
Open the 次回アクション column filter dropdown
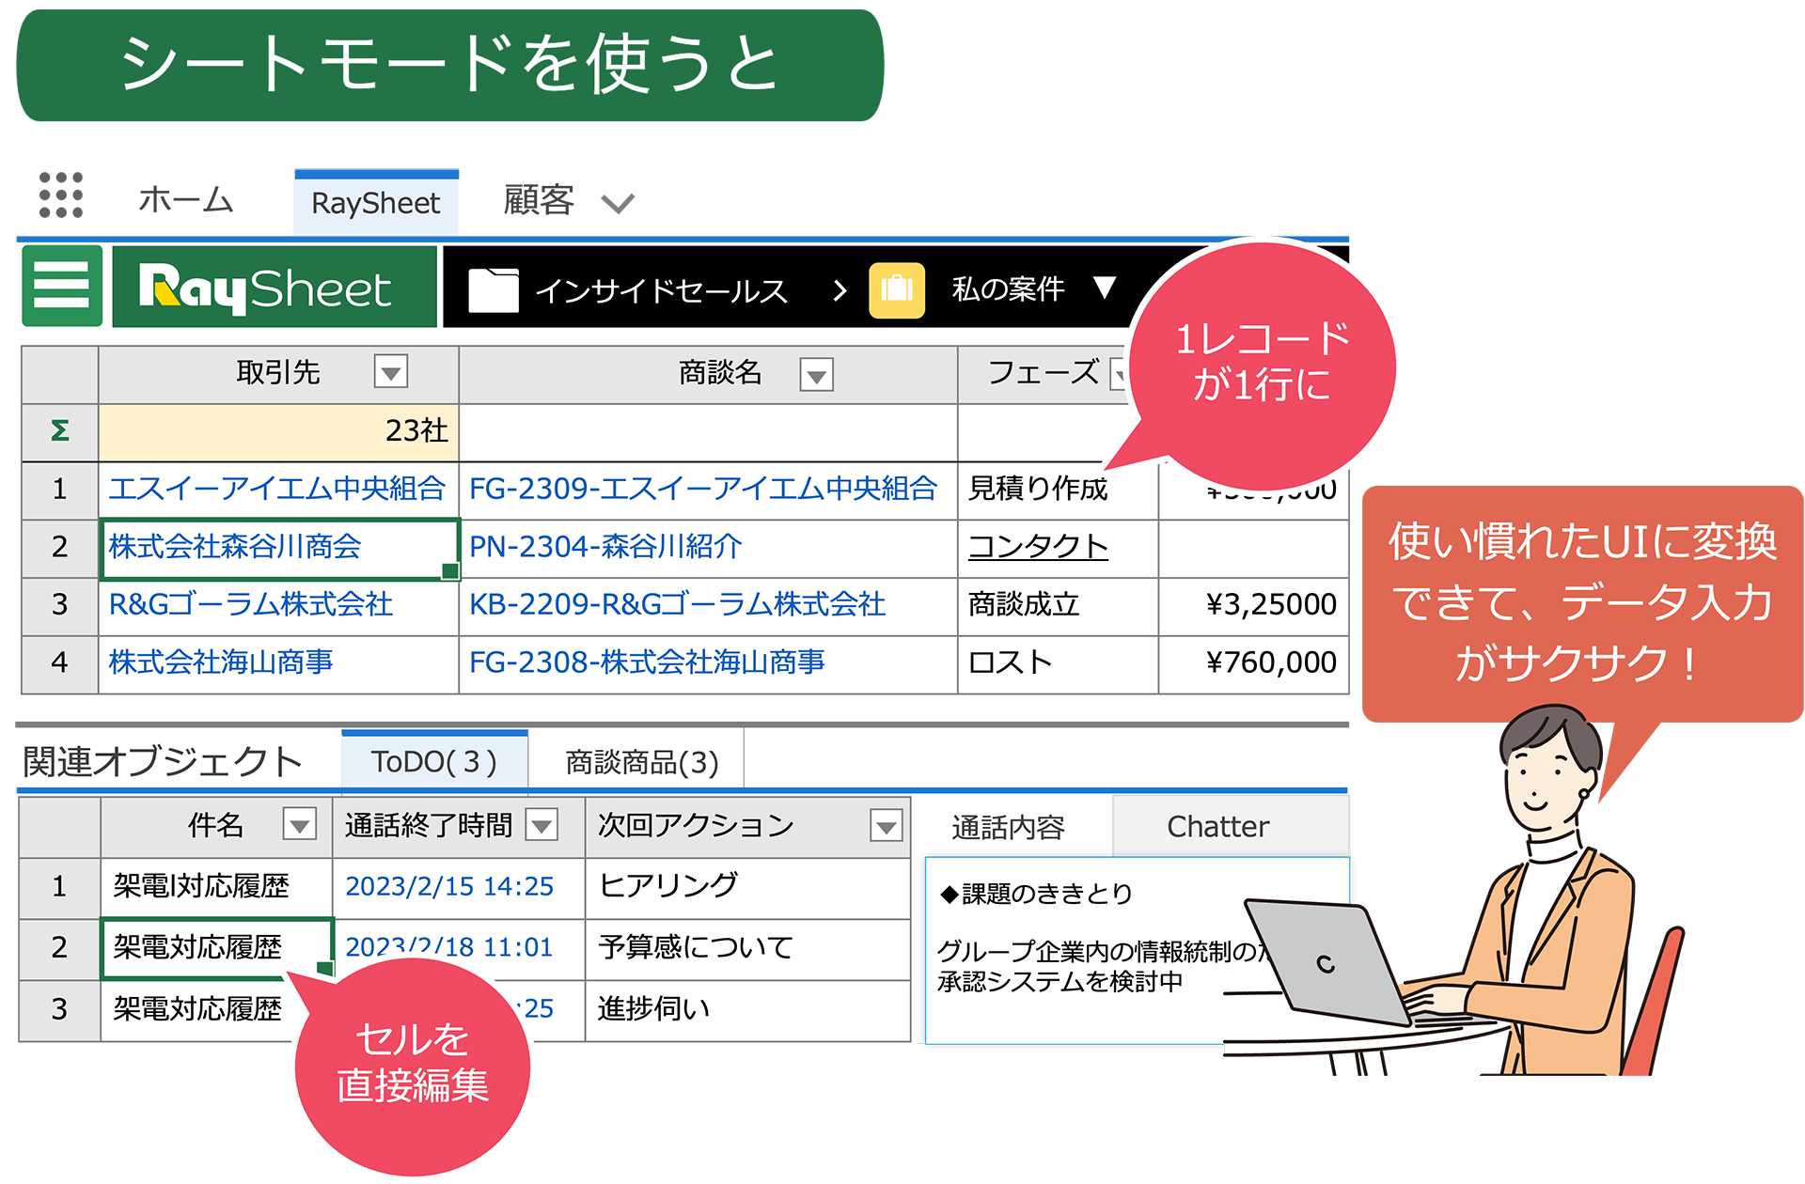click(887, 826)
